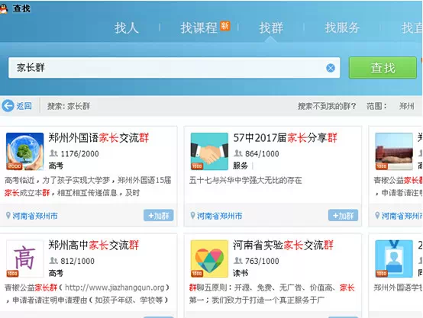Click member count 1176/2000

[x=79, y=154]
